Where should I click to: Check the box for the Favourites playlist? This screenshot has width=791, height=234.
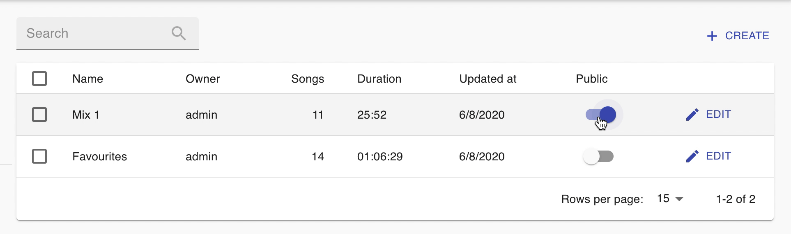[x=39, y=156]
